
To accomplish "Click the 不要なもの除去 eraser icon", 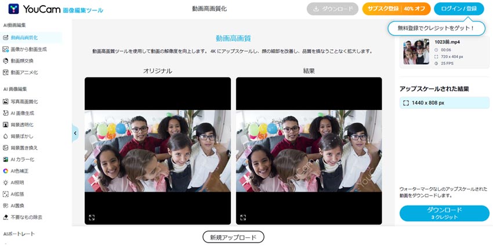I will (5, 217).
